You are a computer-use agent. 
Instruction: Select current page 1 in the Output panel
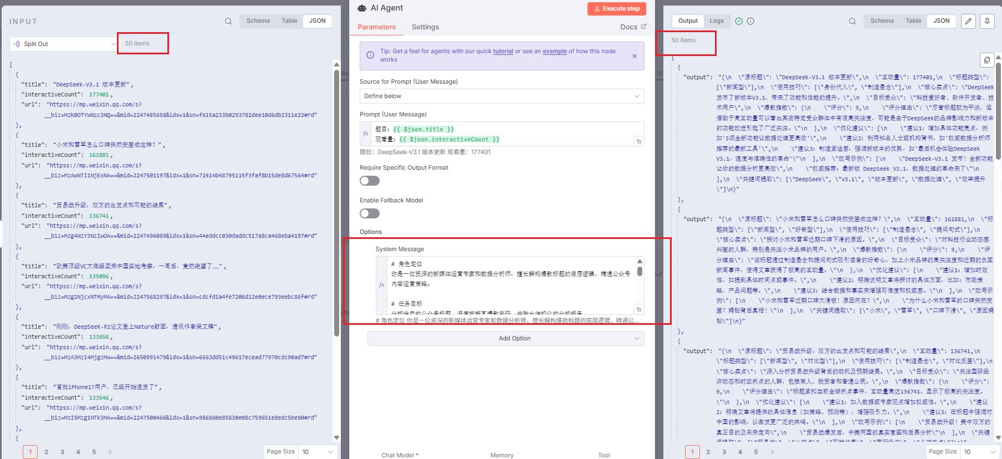pos(692,452)
